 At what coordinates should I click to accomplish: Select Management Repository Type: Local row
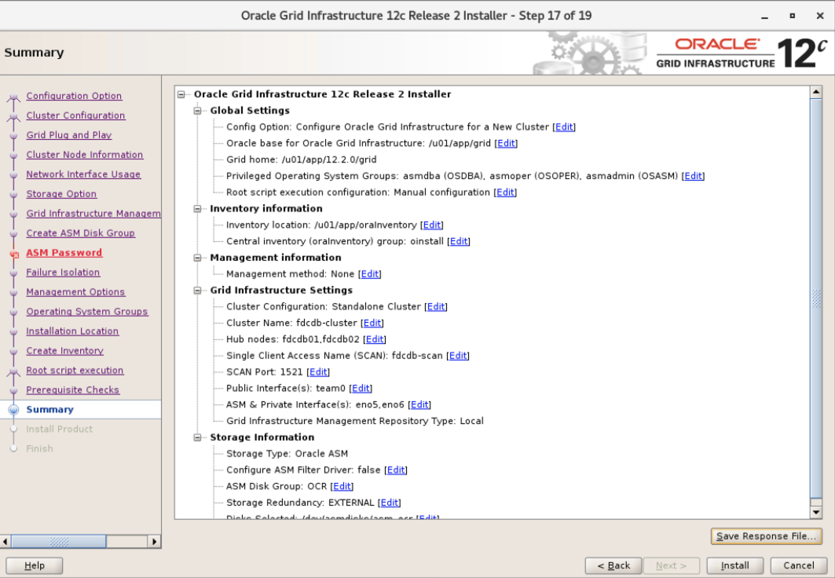pyautogui.click(x=355, y=421)
